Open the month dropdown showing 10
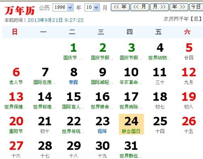The height and width of the screenshot is (159, 203). [92, 7]
